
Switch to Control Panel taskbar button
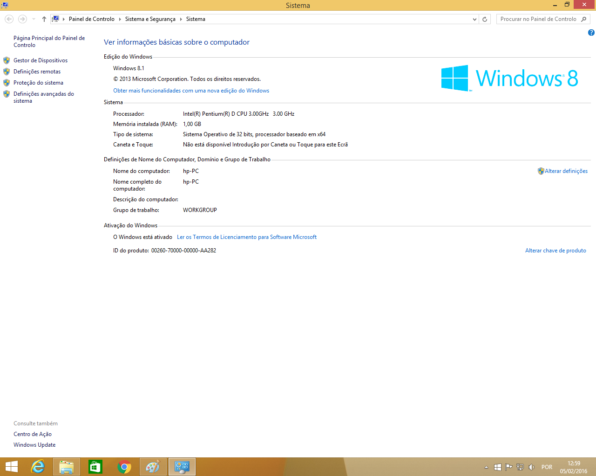coord(182,467)
